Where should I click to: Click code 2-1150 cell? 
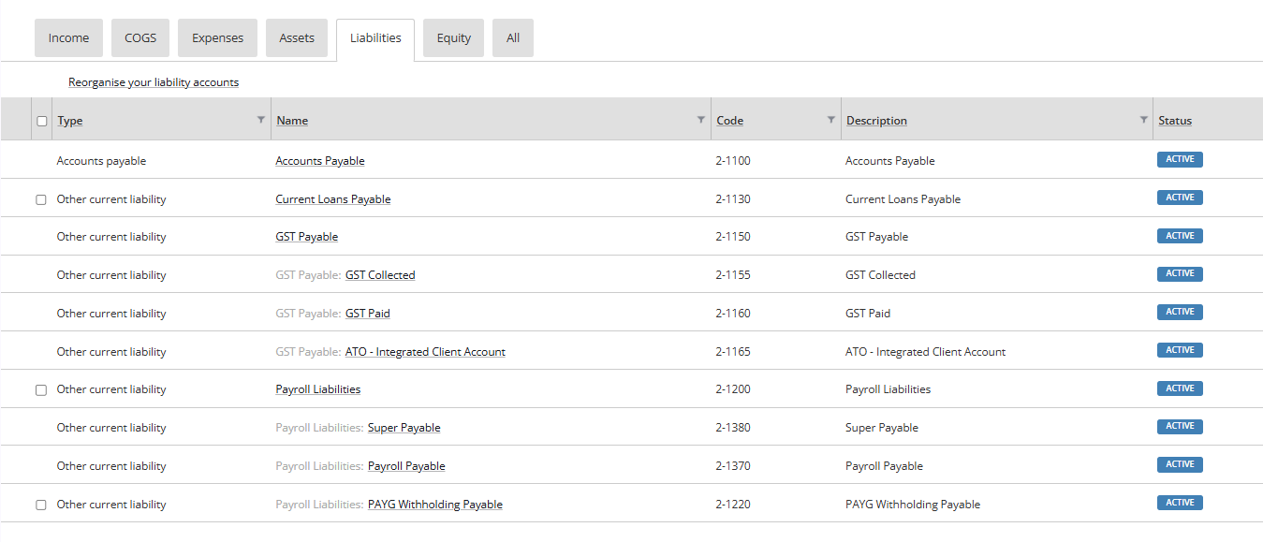(x=733, y=237)
